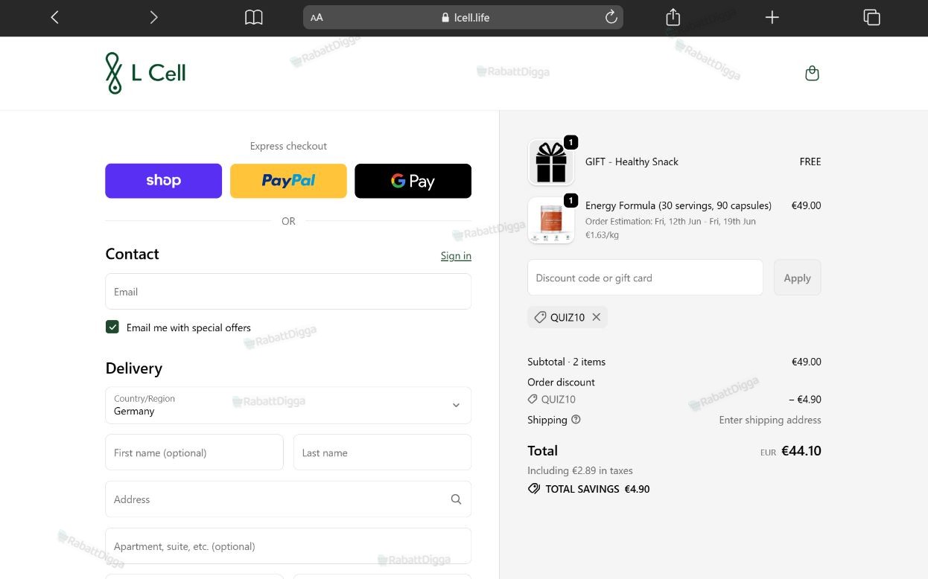
Task: Go forward with the browser forward arrow
Action: 153,17
